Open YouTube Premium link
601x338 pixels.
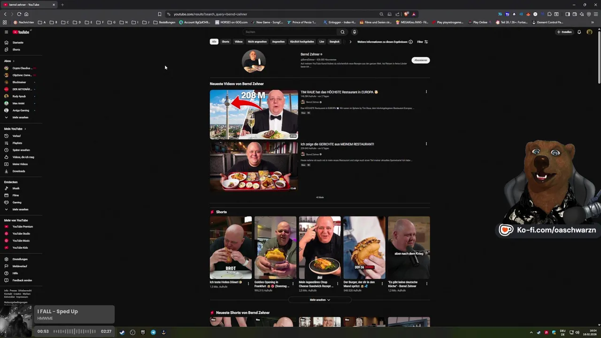tap(23, 226)
